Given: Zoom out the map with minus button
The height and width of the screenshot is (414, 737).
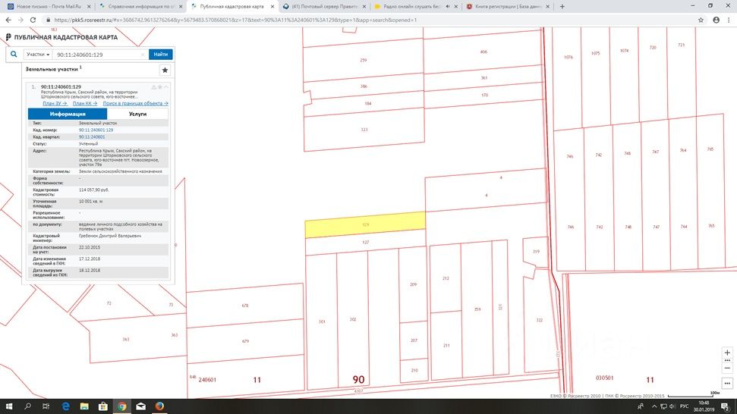Looking at the screenshot, I should tap(727, 368).
